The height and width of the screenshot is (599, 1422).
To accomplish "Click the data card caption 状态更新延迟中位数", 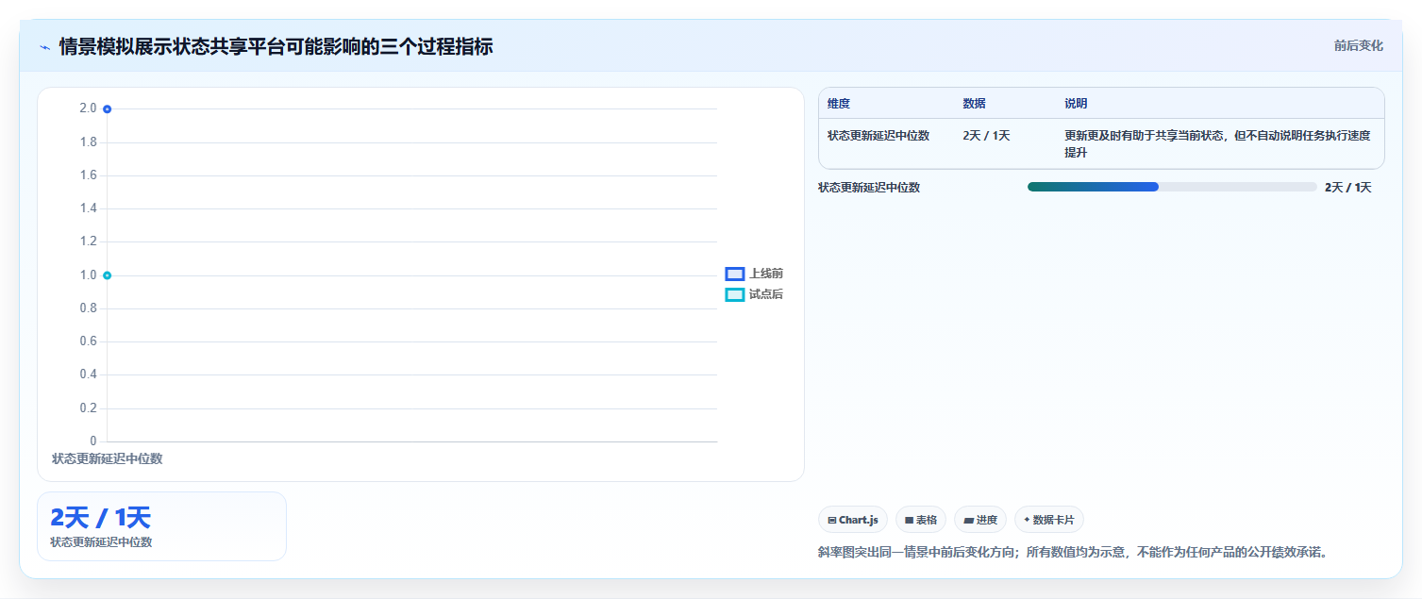I will (101, 542).
